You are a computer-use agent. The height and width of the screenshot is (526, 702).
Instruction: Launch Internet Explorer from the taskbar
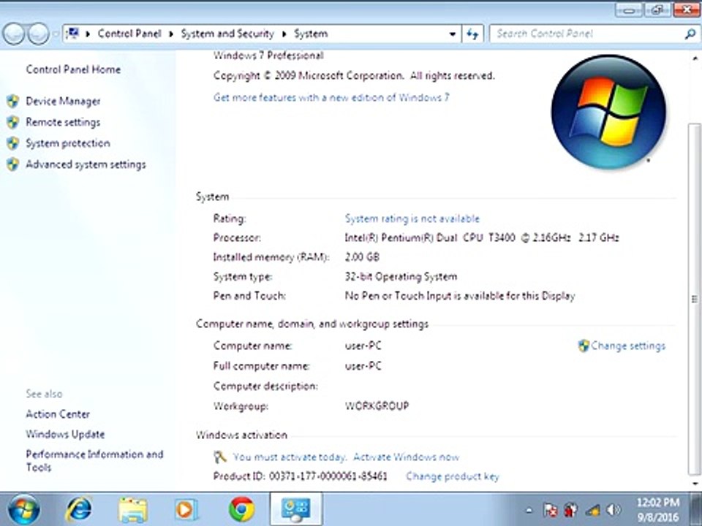point(79,509)
